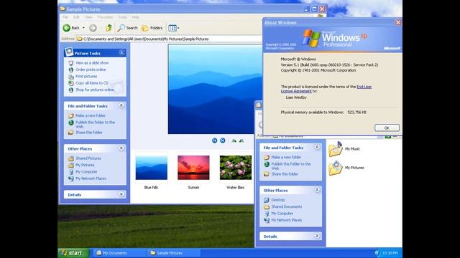Screen dimensions: 460x258
Task: Switch to Sample Pictures taskbar button
Action: (174, 253)
